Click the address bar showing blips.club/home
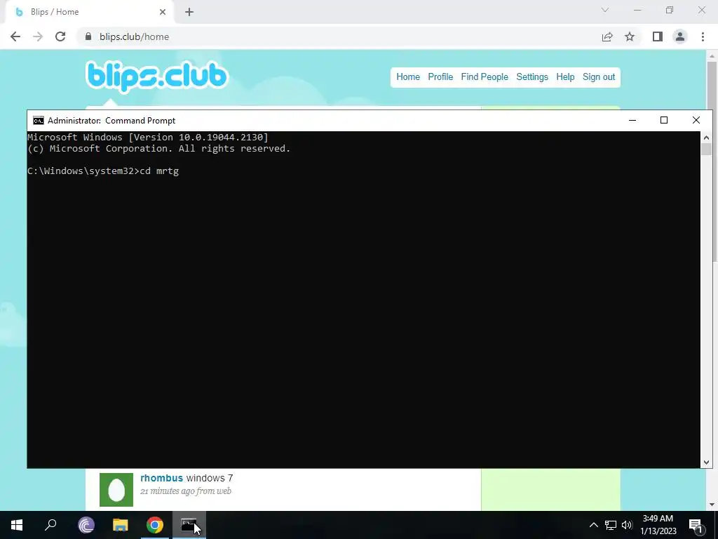Screen dimensions: 718x539 339,36
